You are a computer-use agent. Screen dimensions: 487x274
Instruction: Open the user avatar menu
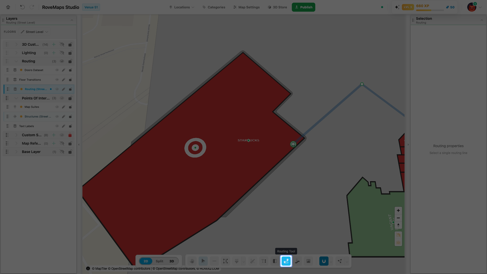click(472, 7)
